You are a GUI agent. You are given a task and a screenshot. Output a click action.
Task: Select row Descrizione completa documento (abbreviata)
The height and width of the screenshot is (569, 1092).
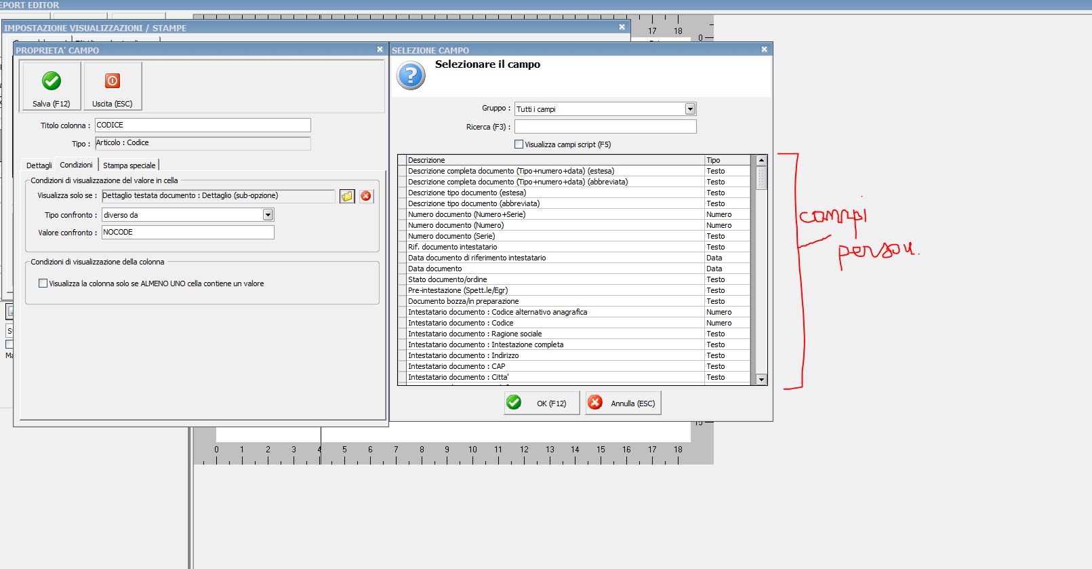click(575, 182)
